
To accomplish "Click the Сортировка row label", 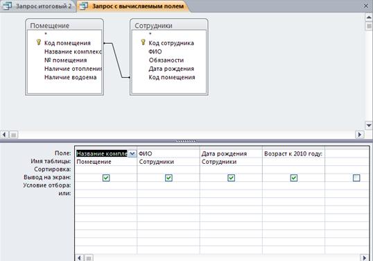I will coord(53,169).
